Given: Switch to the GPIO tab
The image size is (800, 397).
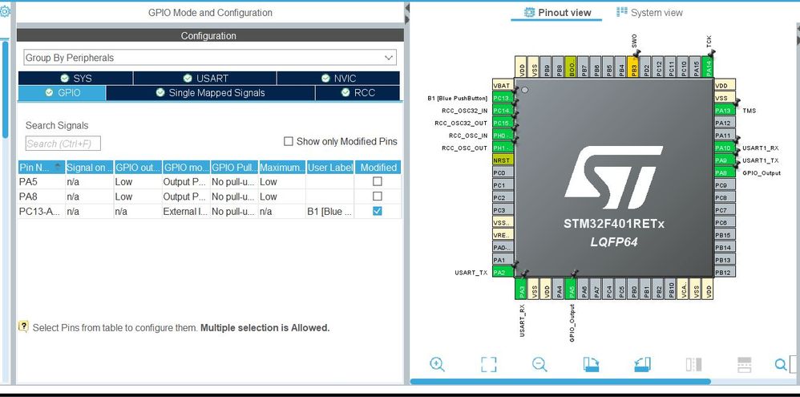Looking at the screenshot, I should tap(62, 93).
